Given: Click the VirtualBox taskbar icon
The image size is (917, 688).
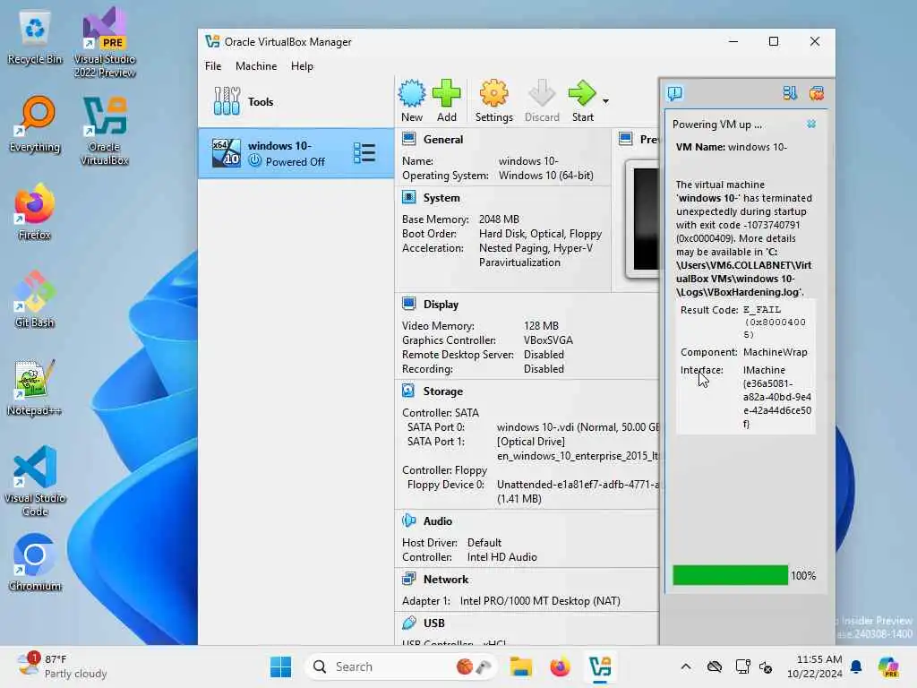Looking at the screenshot, I should point(600,666).
